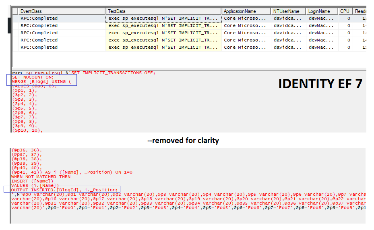Click the '(@p8, 8),' line
This screenshot has height=230, width=374.
(25, 121)
